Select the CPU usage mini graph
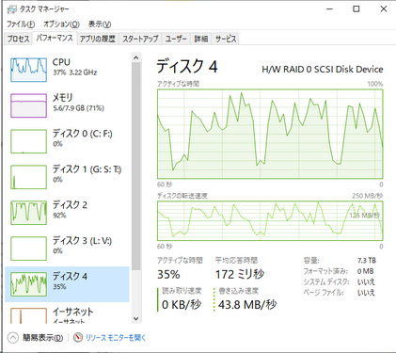Viewport: 396px width, 353px height. tap(28, 70)
